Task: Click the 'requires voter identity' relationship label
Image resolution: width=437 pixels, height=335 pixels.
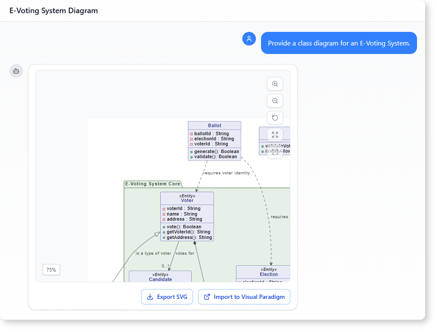Action: (226, 173)
